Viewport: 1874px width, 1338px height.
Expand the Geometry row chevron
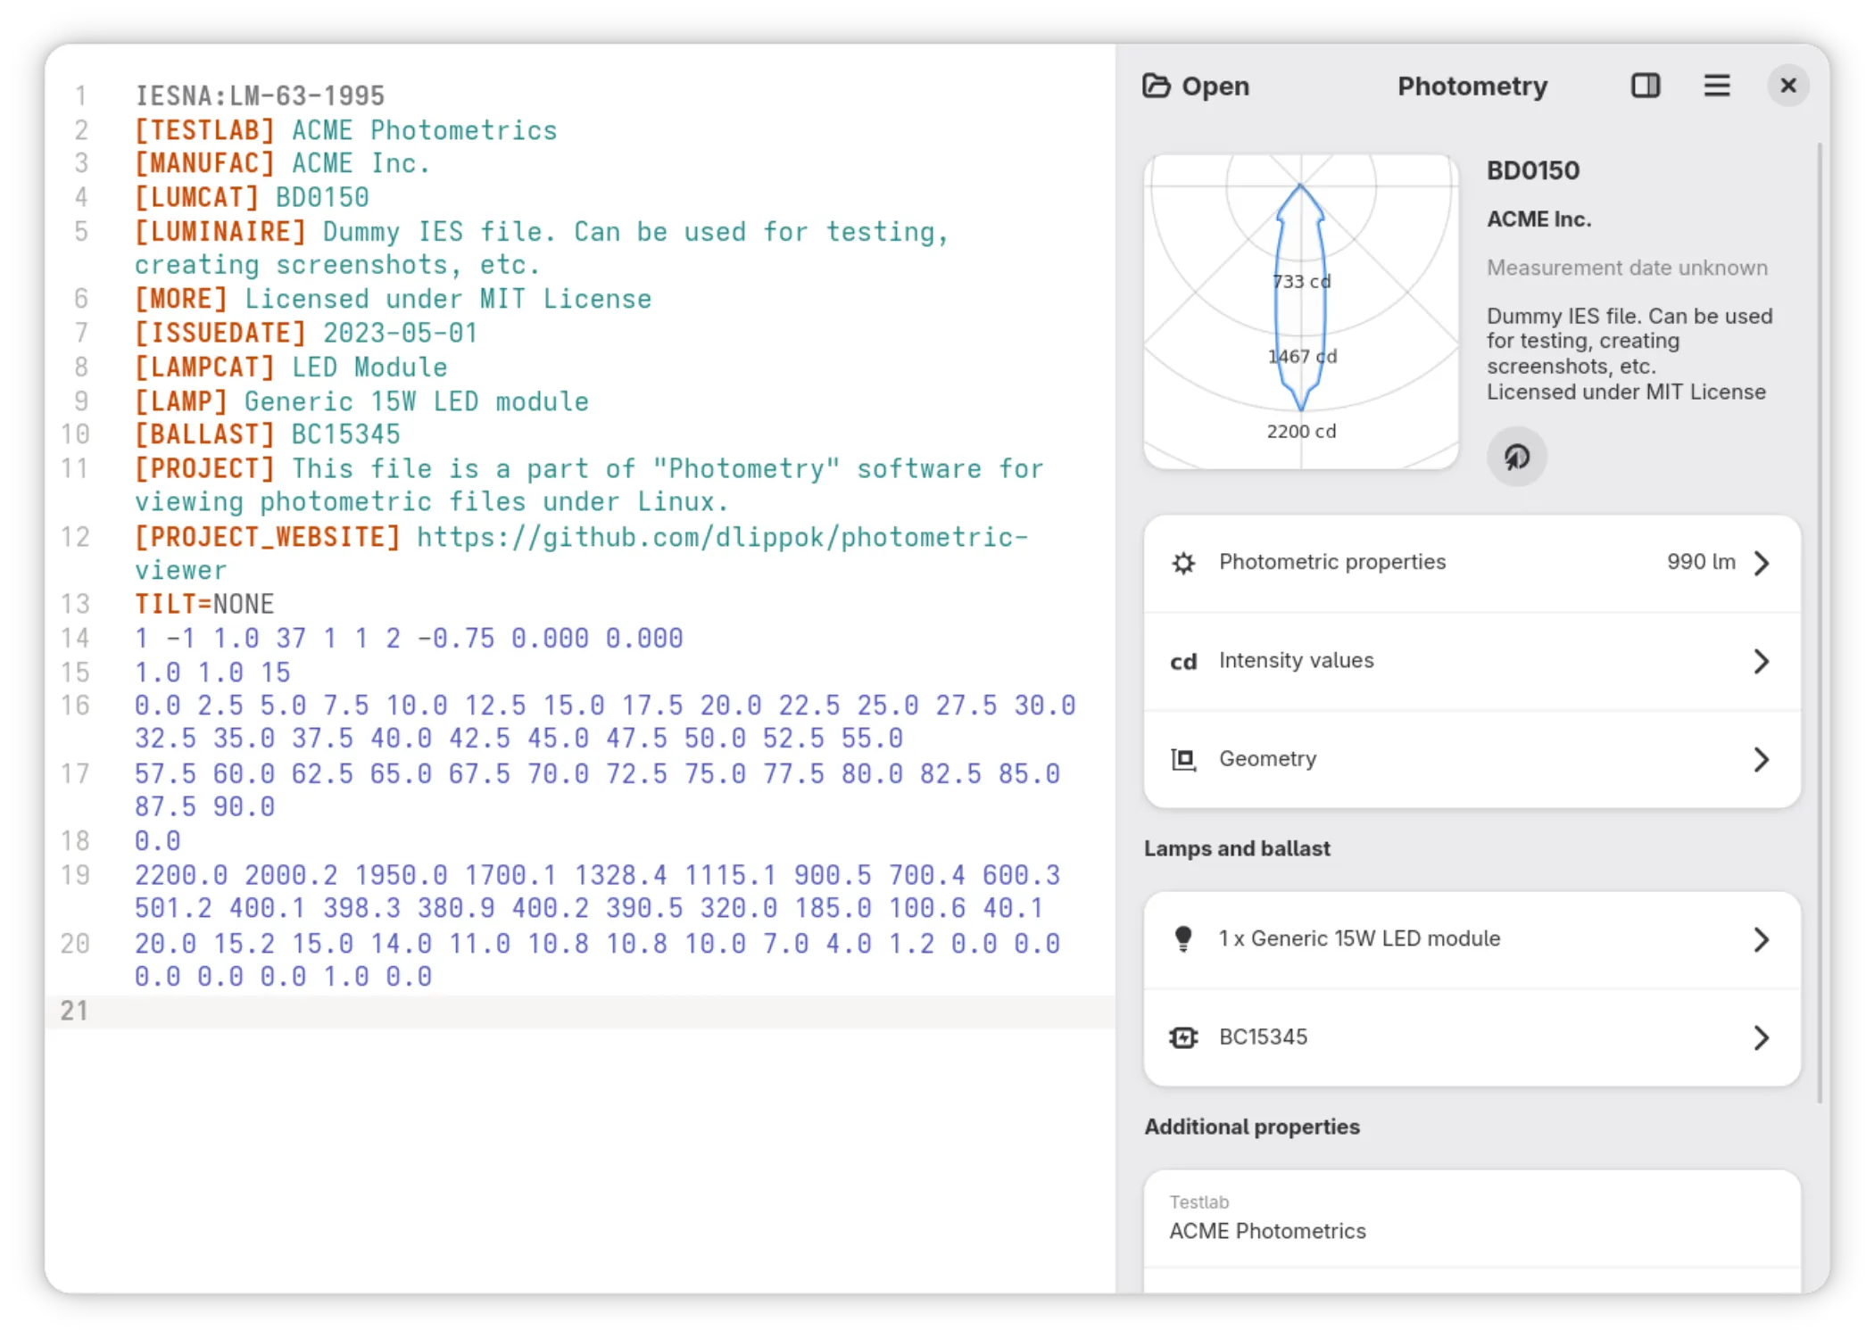1762,759
